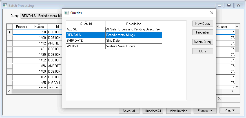
Task: Click the Select All button
Action: point(129,111)
